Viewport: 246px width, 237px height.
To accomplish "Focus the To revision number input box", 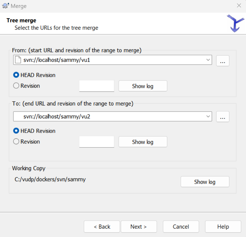I will 97,142.
